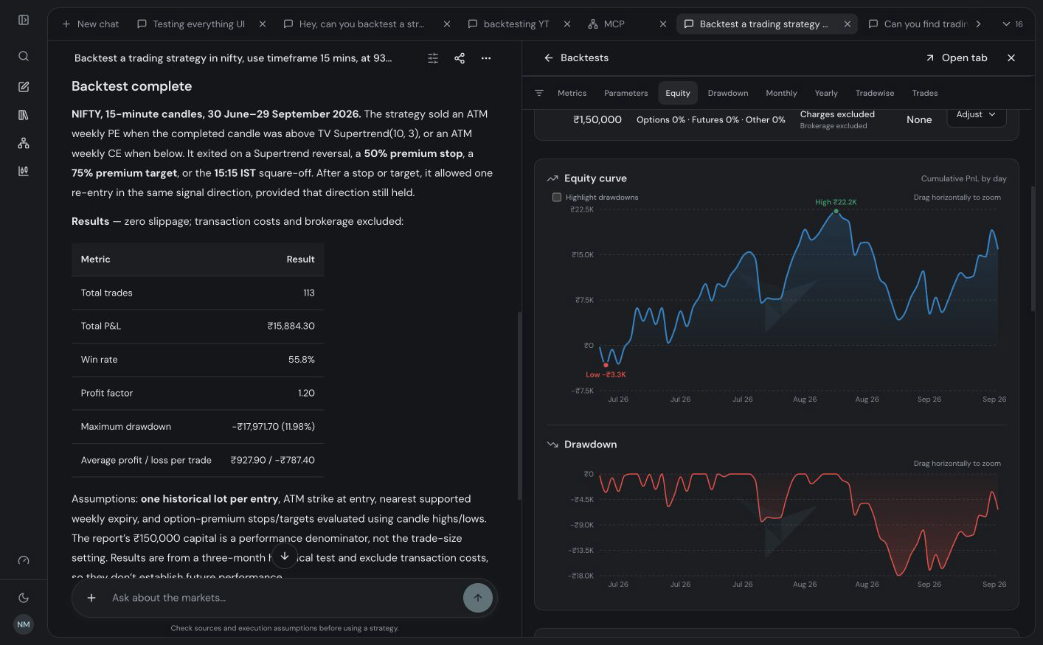The width and height of the screenshot is (1043, 645).
Task: Switch to the Parameters tab
Action: (x=626, y=93)
